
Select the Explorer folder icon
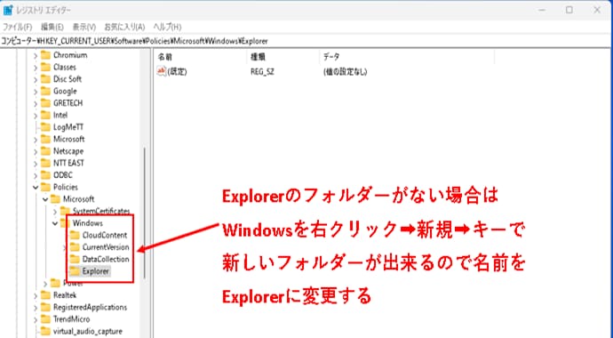(x=75, y=271)
